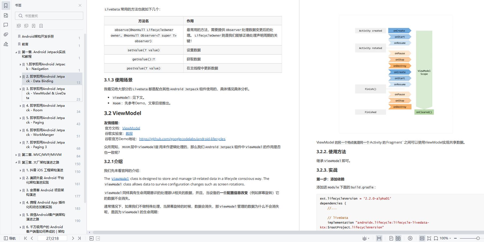Screen dimensions: 484x242
Task: Select the WorkManager bookmark entry
Action: pos(45,132)
